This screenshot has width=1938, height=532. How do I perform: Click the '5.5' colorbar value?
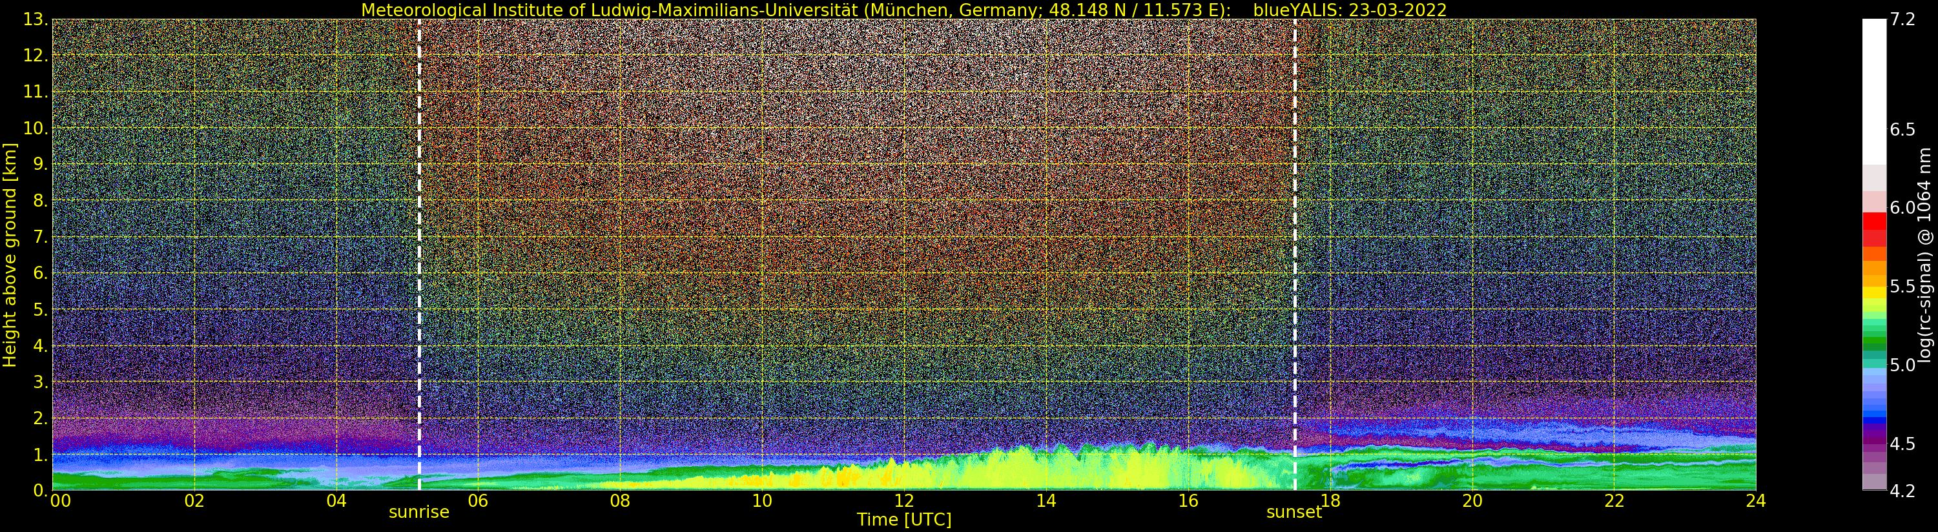point(1902,287)
